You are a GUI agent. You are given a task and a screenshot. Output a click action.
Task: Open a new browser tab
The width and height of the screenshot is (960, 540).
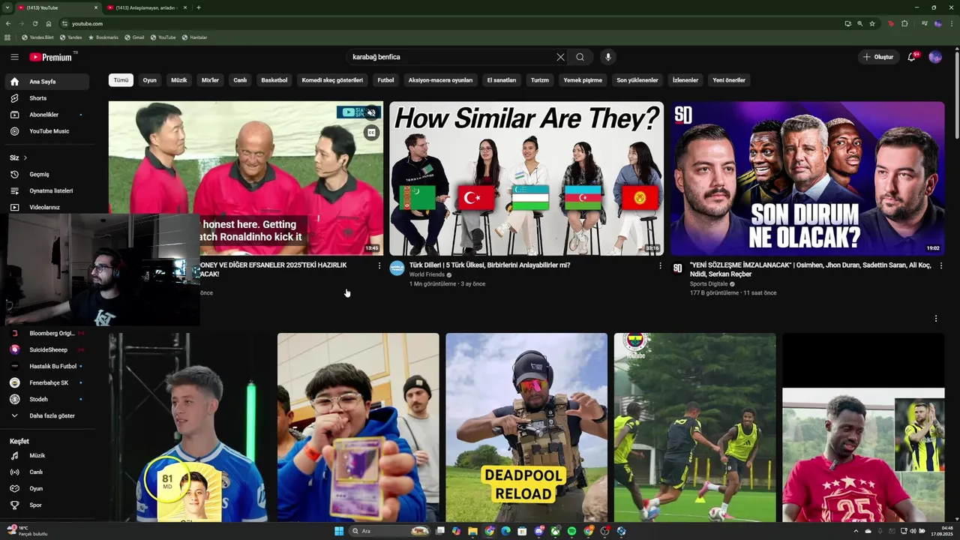[x=199, y=7]
